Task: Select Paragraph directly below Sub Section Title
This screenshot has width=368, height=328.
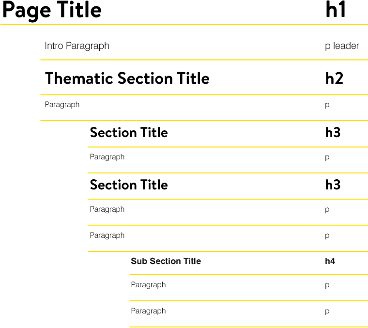Action: click(148, 285)
